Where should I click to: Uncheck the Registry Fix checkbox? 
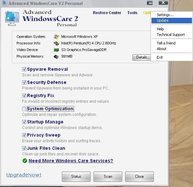24,95
